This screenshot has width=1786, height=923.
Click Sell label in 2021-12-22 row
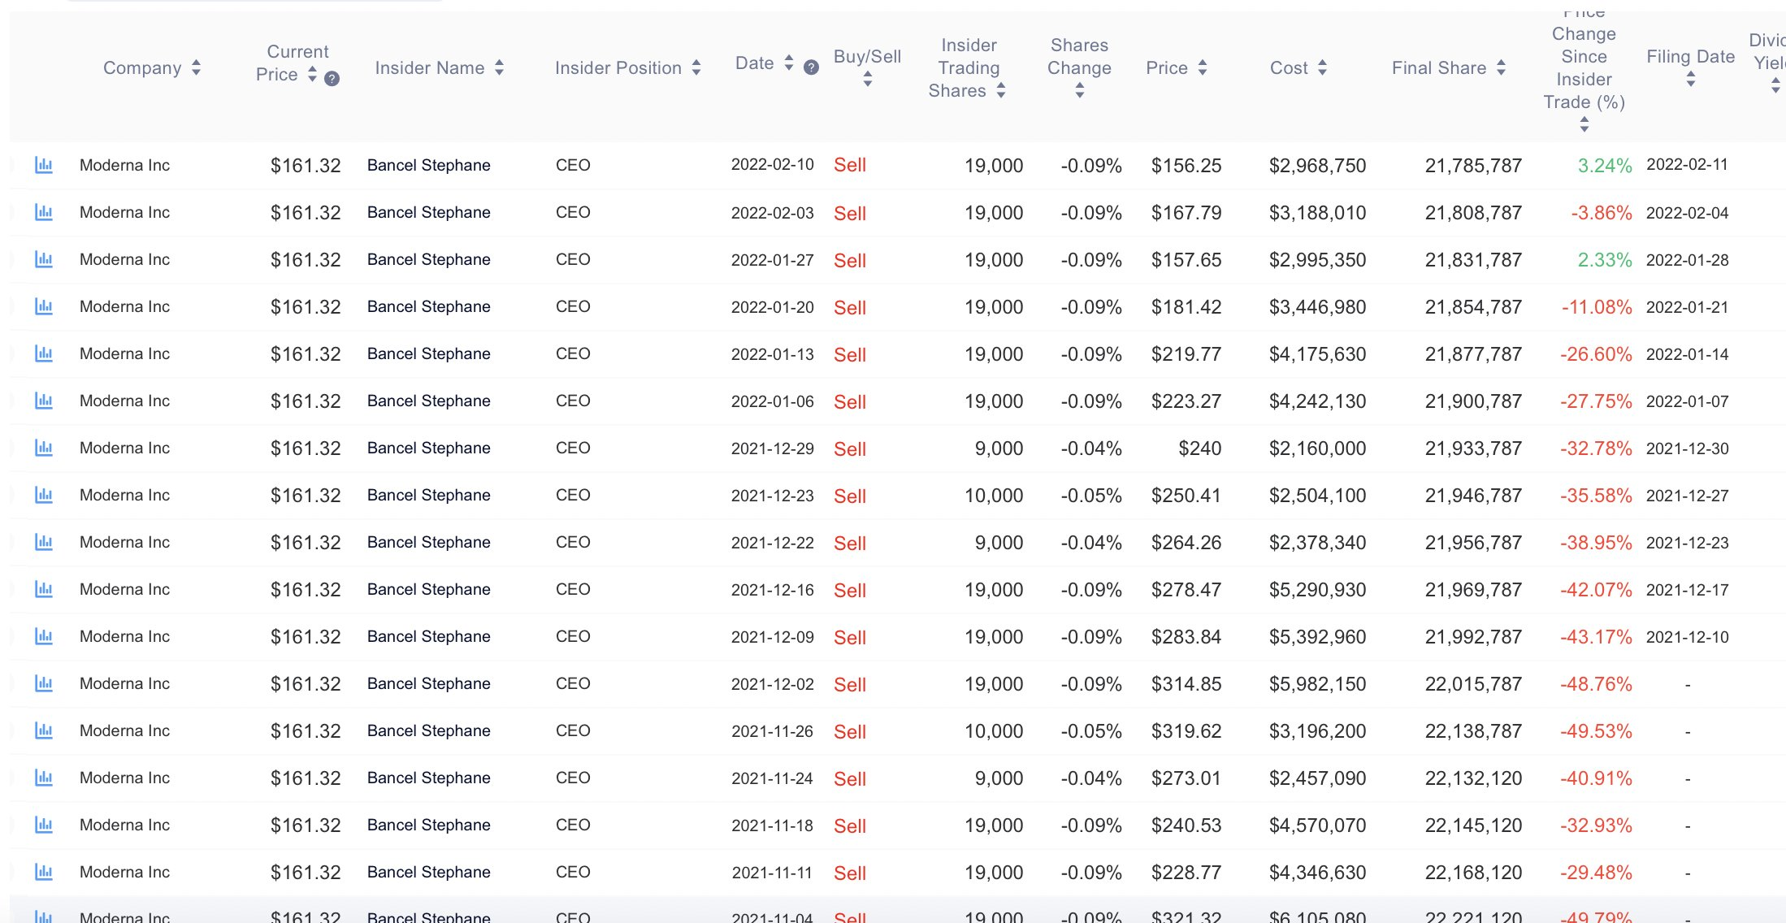[850, 544]
